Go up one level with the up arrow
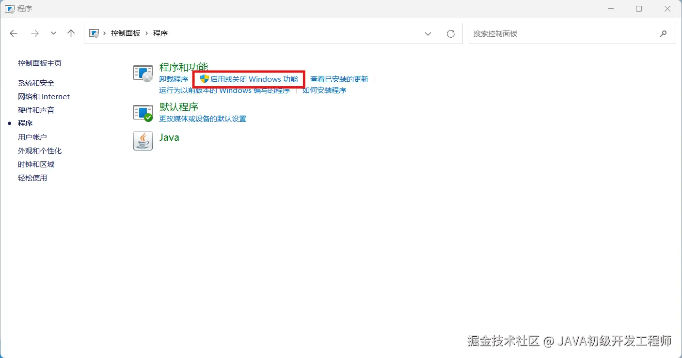The width and height of the screenshot is (682, 358). [71, 33]
